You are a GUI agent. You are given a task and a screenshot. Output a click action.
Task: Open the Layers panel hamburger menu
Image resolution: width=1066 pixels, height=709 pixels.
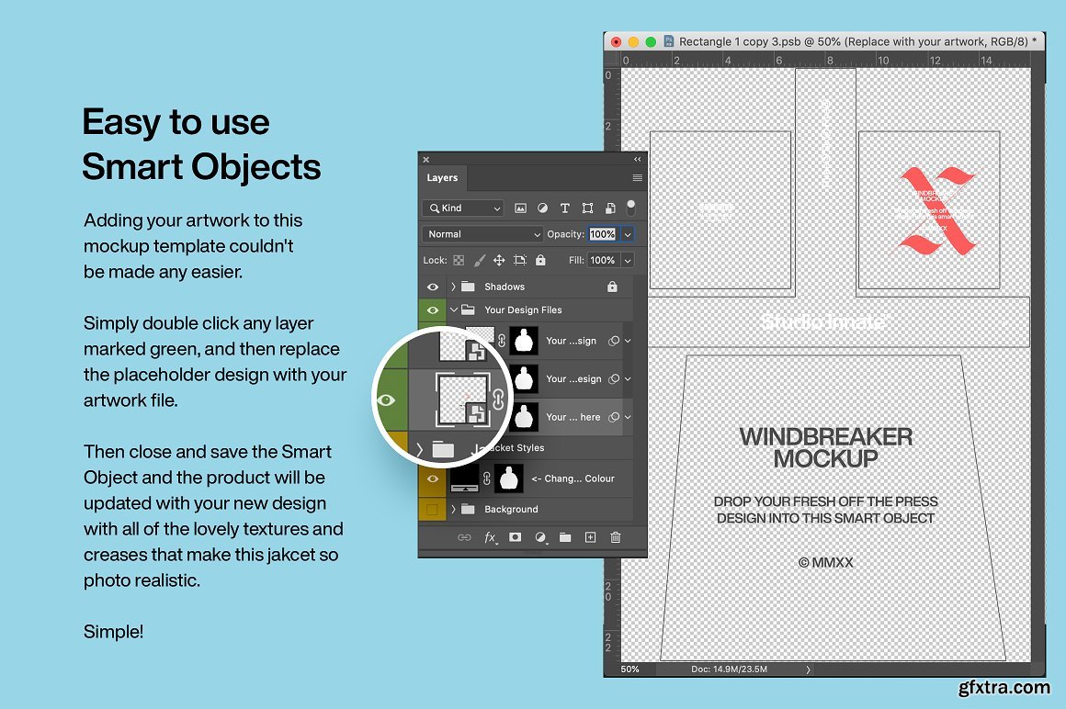point(637,178)
